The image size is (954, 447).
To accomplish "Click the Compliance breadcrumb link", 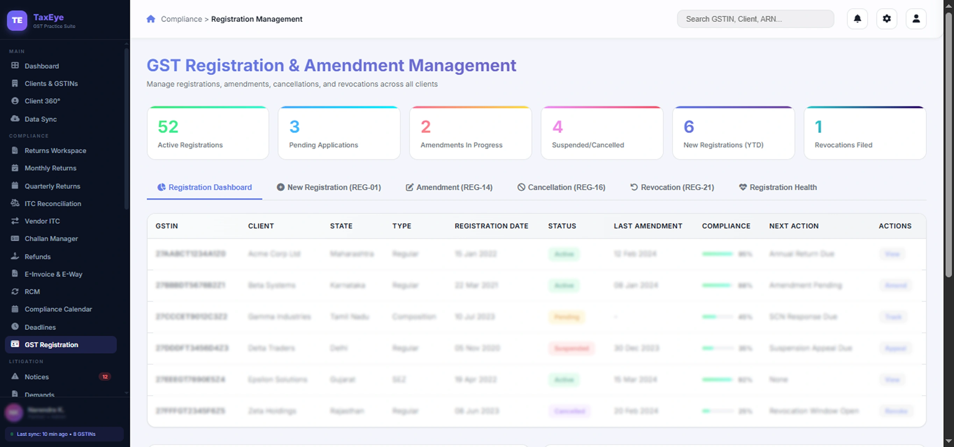I will pos(181,19).
